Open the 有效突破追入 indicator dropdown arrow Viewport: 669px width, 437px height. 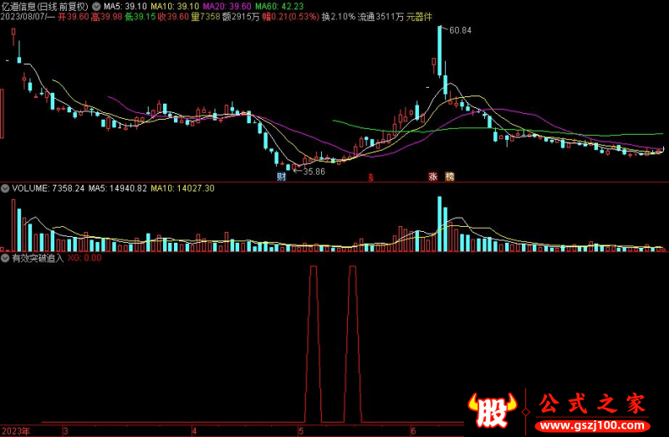(x=5, y=258)
